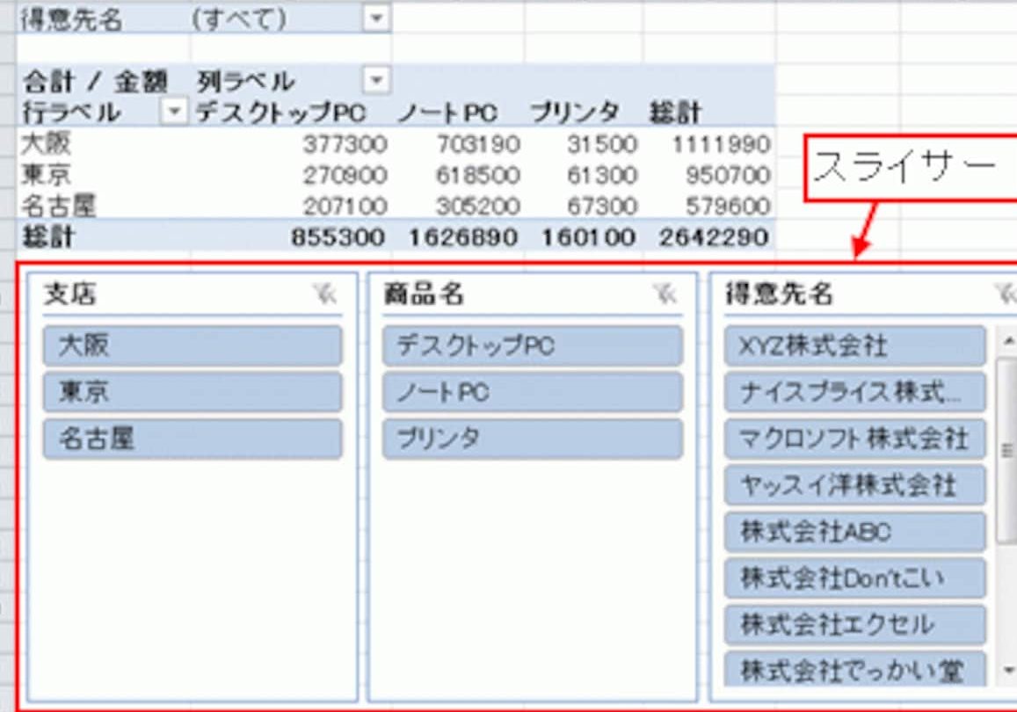
Task: Clear filter icon on 商品名 slicer
Action: coord(665,295)
